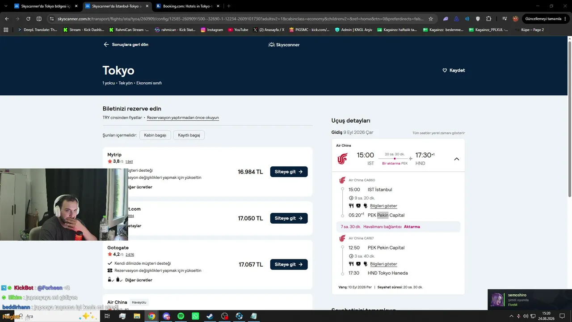Image resolution: width=572 pixels, height=322 pixels.
Task: Select the Skyscanner İstanbul-Tokyo tab
Action: pyautogui.click(x=117, y=6)
